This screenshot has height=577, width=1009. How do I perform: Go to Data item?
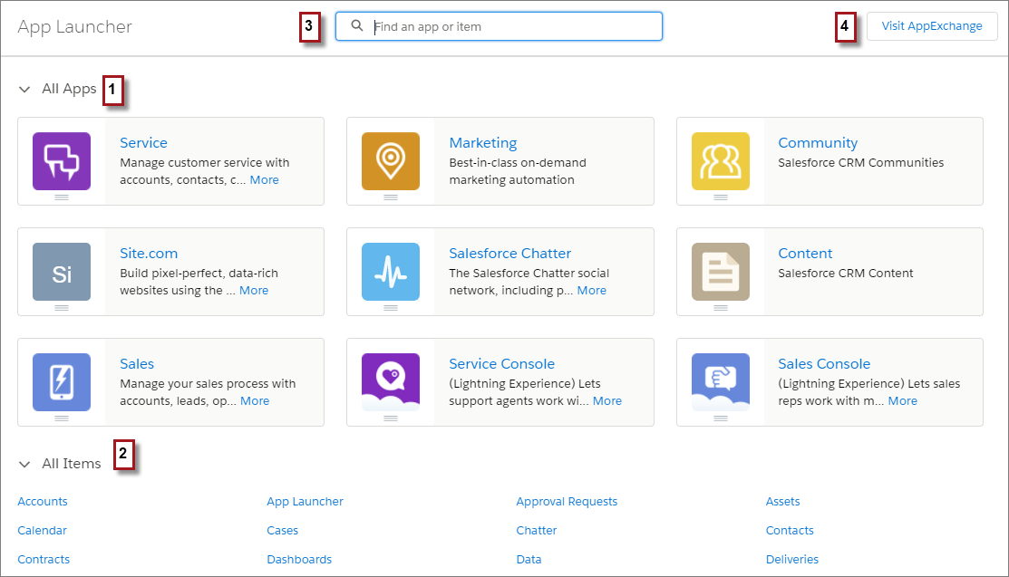coord(529,560)
